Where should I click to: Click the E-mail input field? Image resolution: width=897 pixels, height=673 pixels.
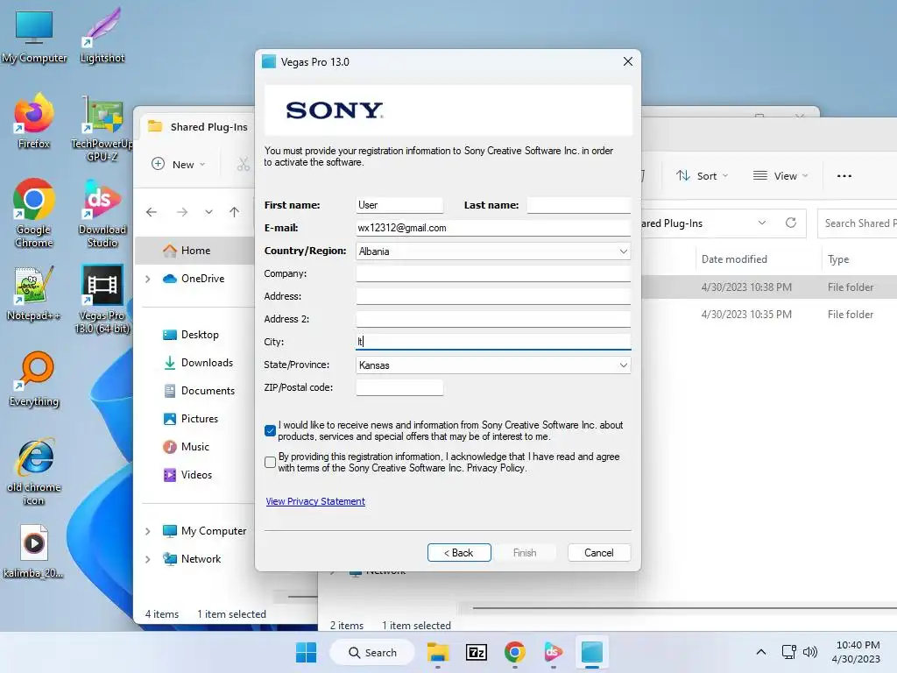493,228
